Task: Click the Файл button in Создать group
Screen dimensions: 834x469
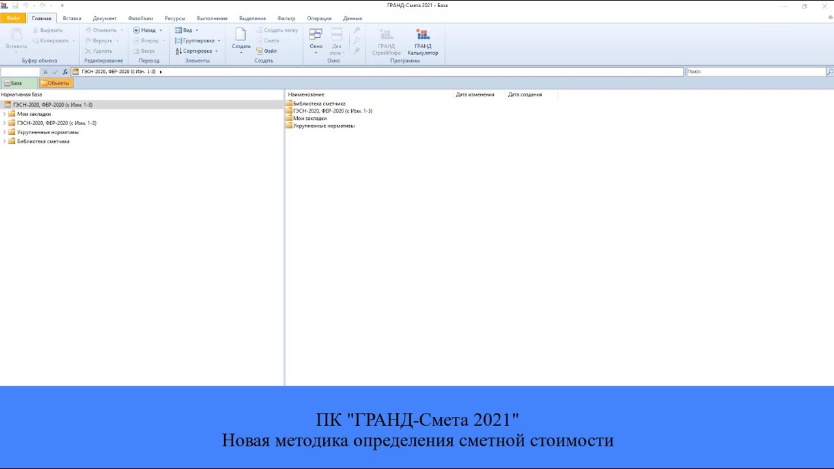Action: [266, 51]
